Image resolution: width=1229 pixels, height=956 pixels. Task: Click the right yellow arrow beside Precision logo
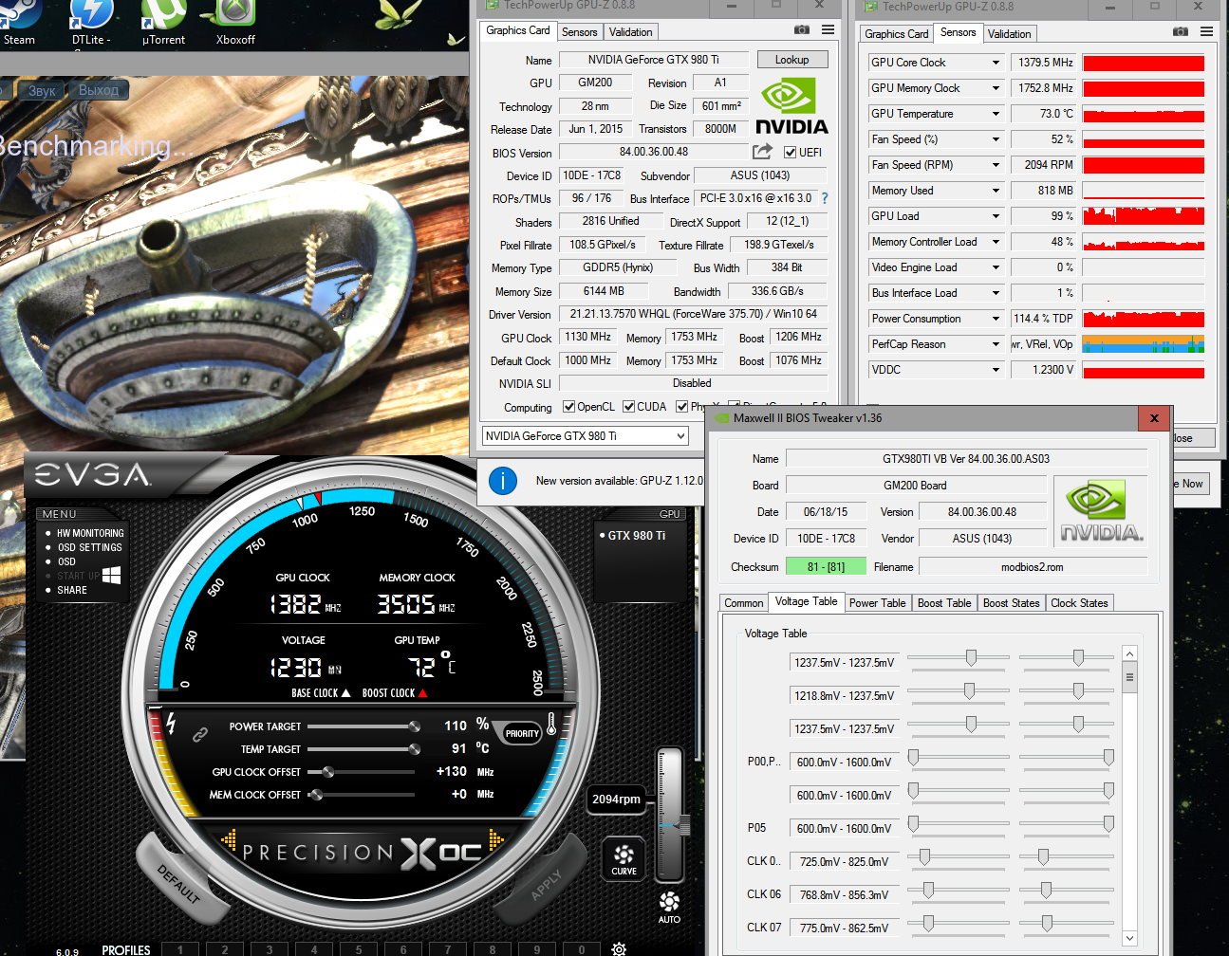(496, 839)
